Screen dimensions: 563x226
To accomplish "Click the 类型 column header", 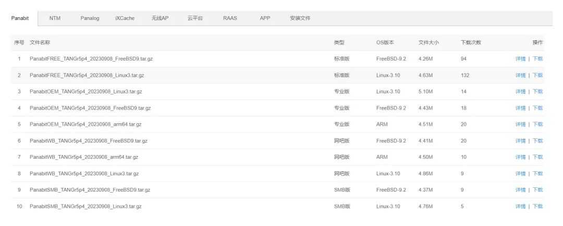I will tap(339, 42).
